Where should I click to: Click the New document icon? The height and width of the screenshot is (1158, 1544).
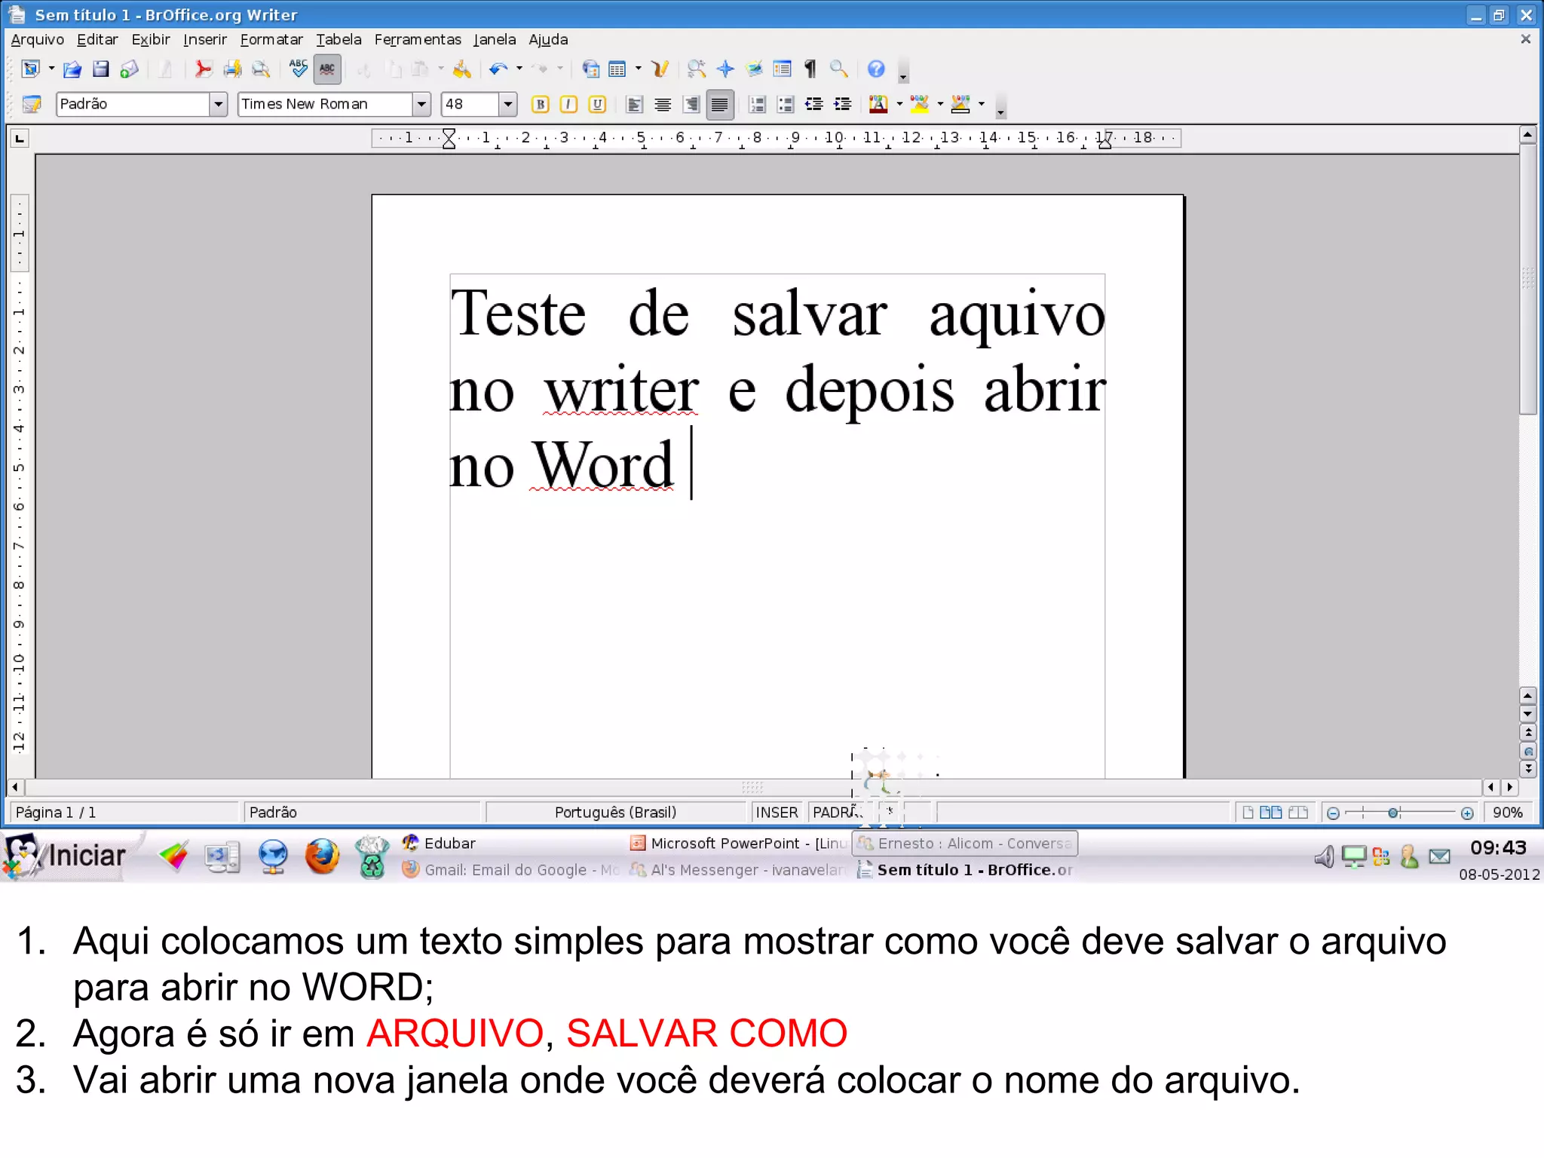30,69
